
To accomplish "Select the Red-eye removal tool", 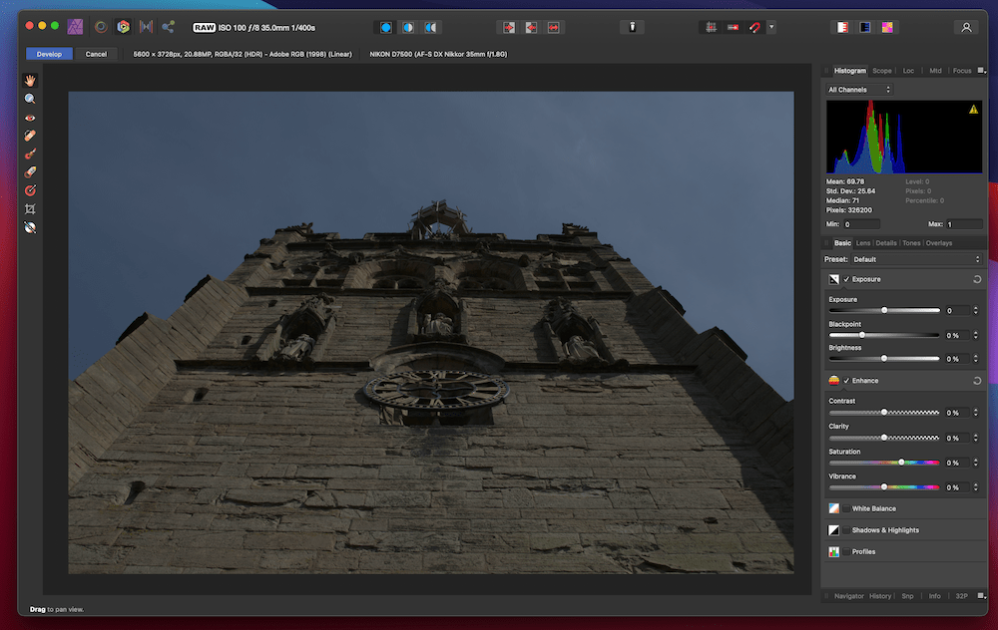I will pos(30,117).
